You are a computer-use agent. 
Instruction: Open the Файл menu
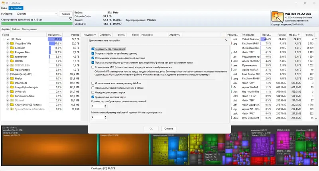4,8
